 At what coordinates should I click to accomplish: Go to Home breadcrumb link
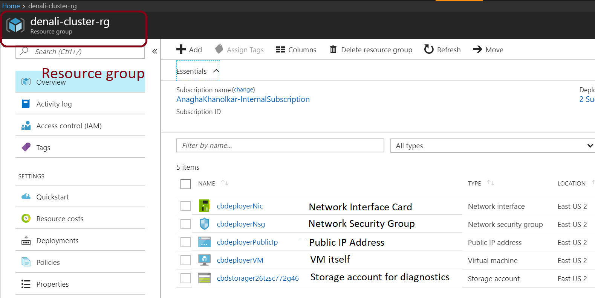(11, 6)
